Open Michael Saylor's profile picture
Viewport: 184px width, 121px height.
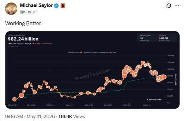click(11, 9)
